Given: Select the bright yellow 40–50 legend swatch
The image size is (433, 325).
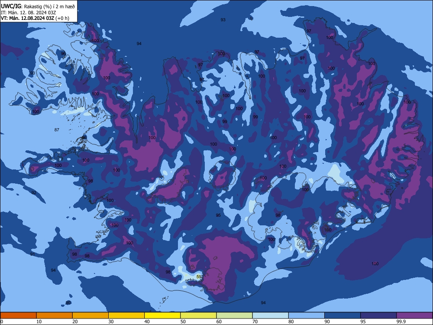Looking at the screenshot, I should click(162, 315).
